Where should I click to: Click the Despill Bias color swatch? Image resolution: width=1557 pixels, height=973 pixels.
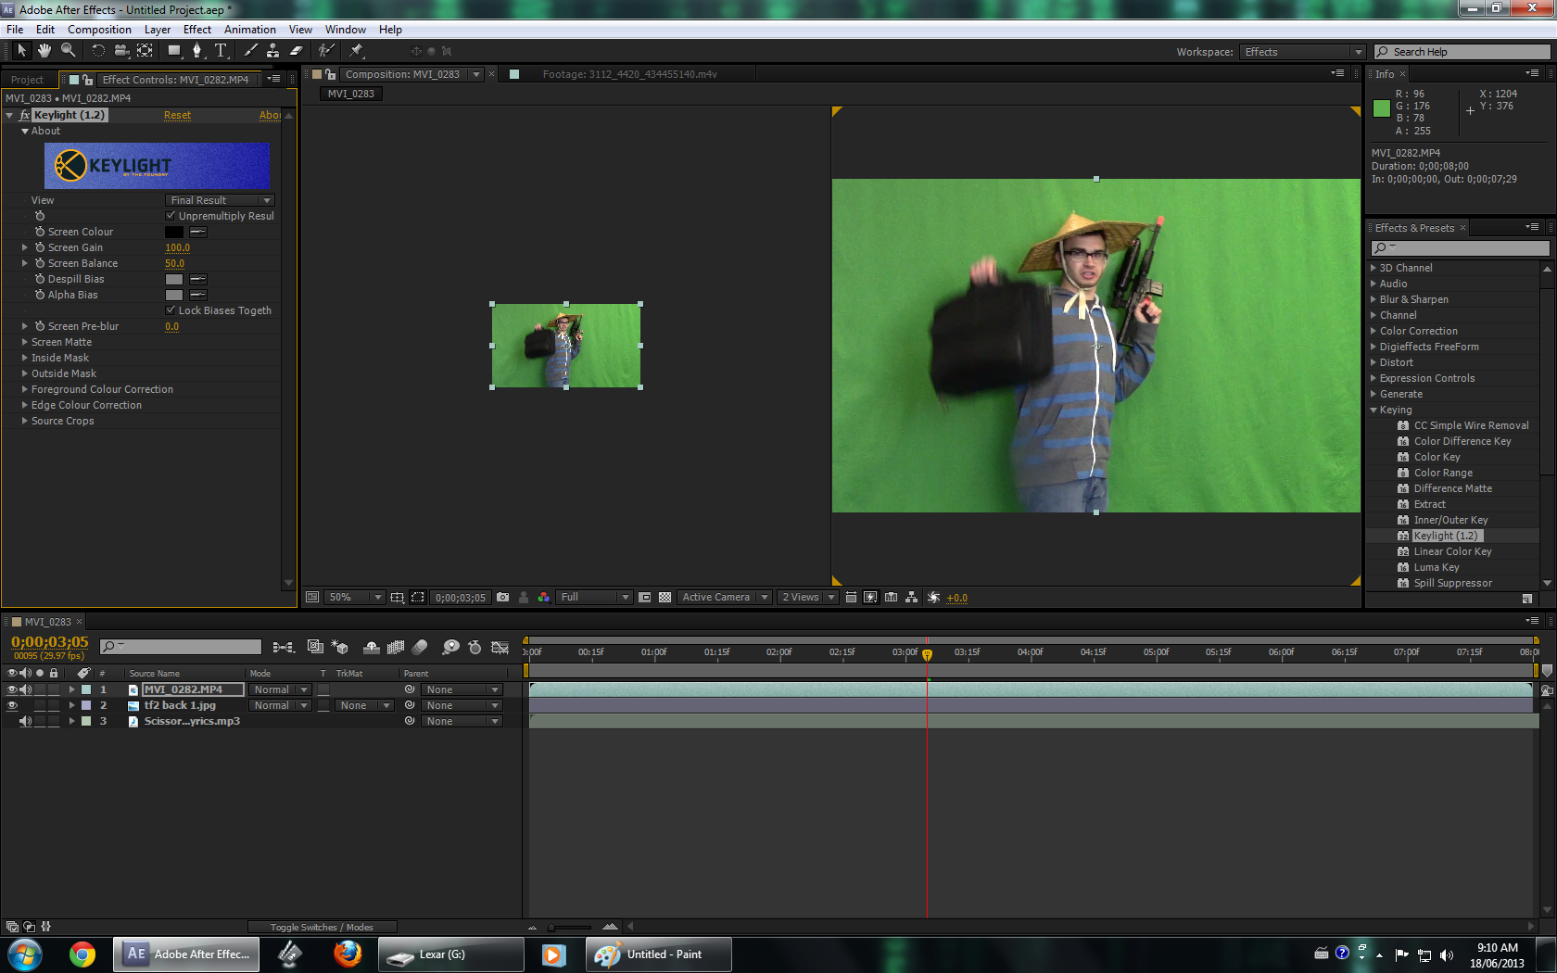pyautogui.click(x=174, y=279)
